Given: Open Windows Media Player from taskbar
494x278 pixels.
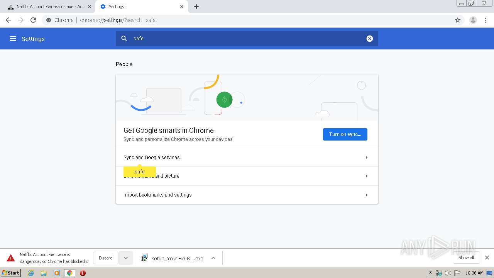Looking at the screenshot, I should [x=57, y=273].
